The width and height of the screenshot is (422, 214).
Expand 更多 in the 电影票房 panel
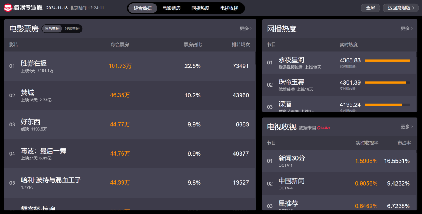click(245, 28)
